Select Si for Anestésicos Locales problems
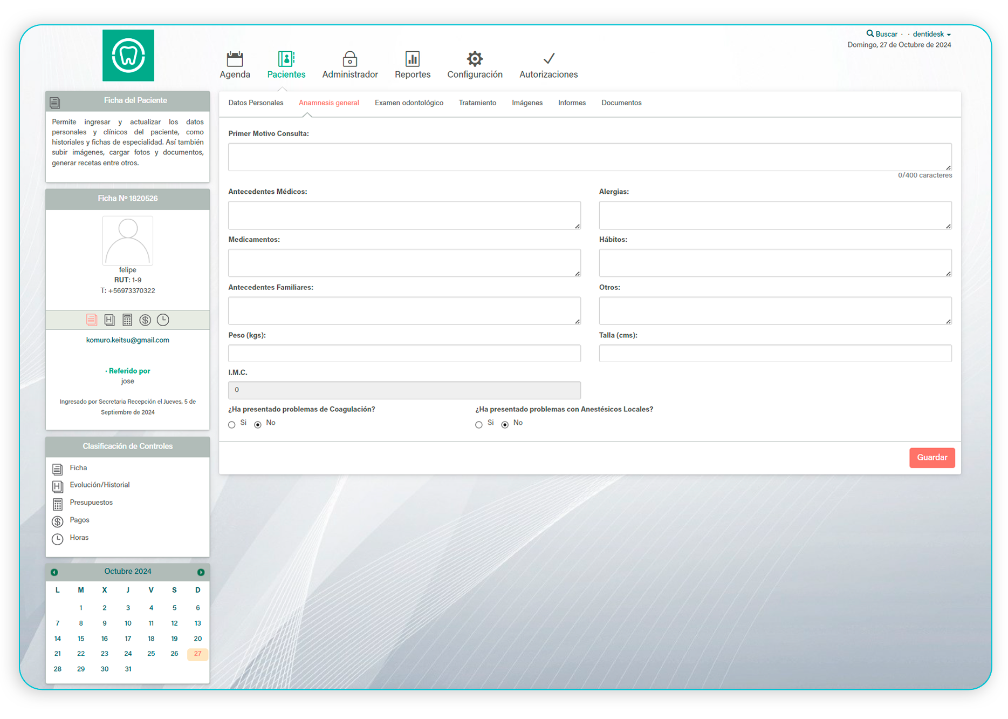Screen dimensions: 1008x719 coord(479,425)
